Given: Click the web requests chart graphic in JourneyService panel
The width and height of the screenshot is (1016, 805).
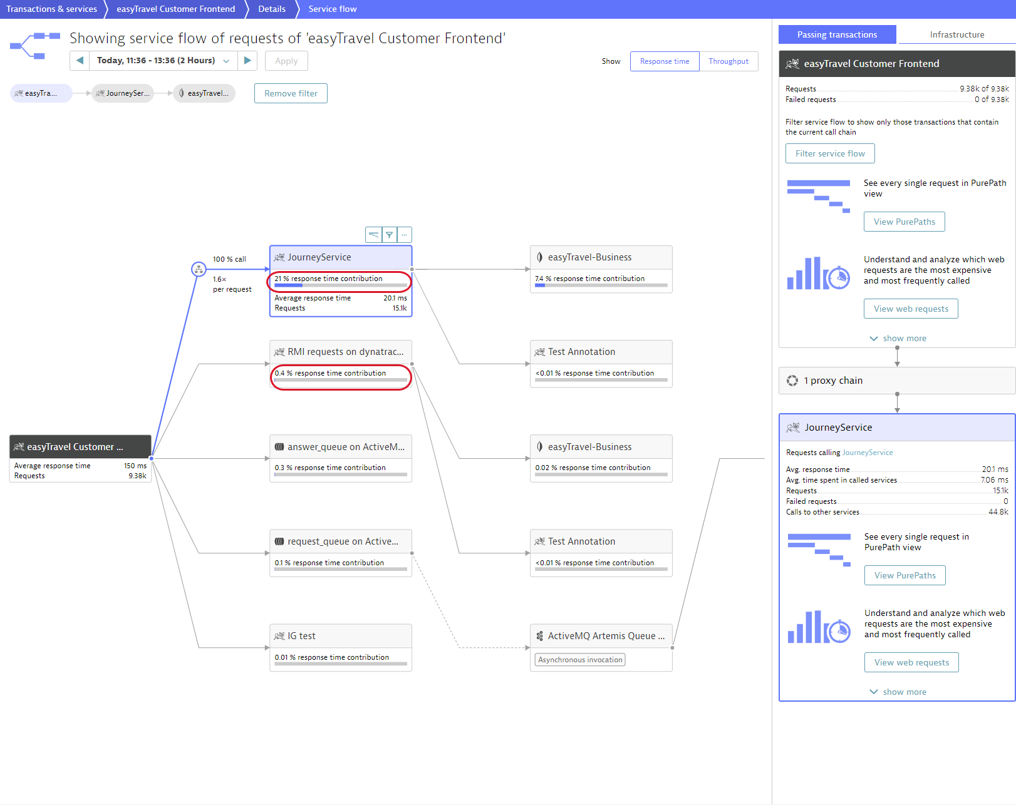Looking at the screenshot, I should [x=819, y=627].
